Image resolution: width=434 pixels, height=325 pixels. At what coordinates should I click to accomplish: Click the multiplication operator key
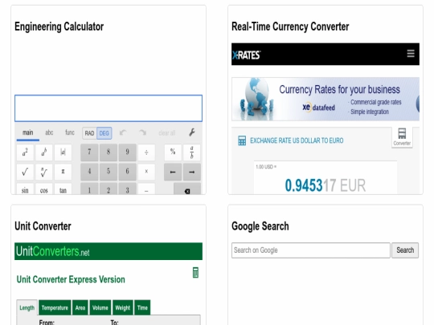[x=146, y=172]
